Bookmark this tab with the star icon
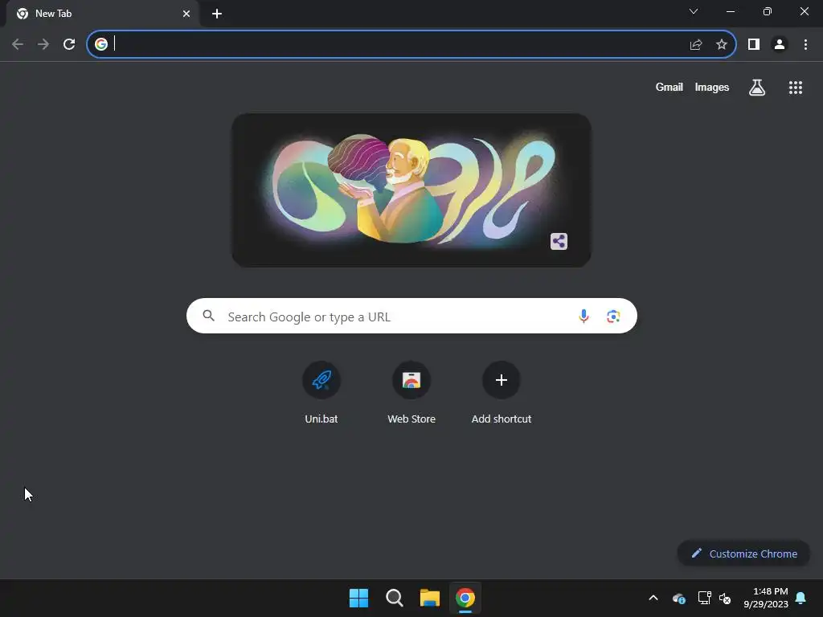 click(722, 45)
